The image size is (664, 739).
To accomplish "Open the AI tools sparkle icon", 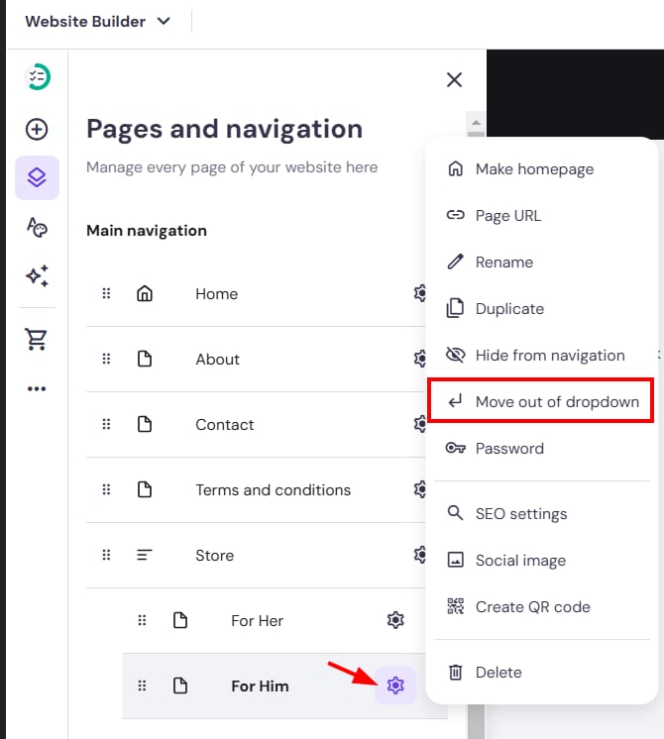I will tap(37, 276).
